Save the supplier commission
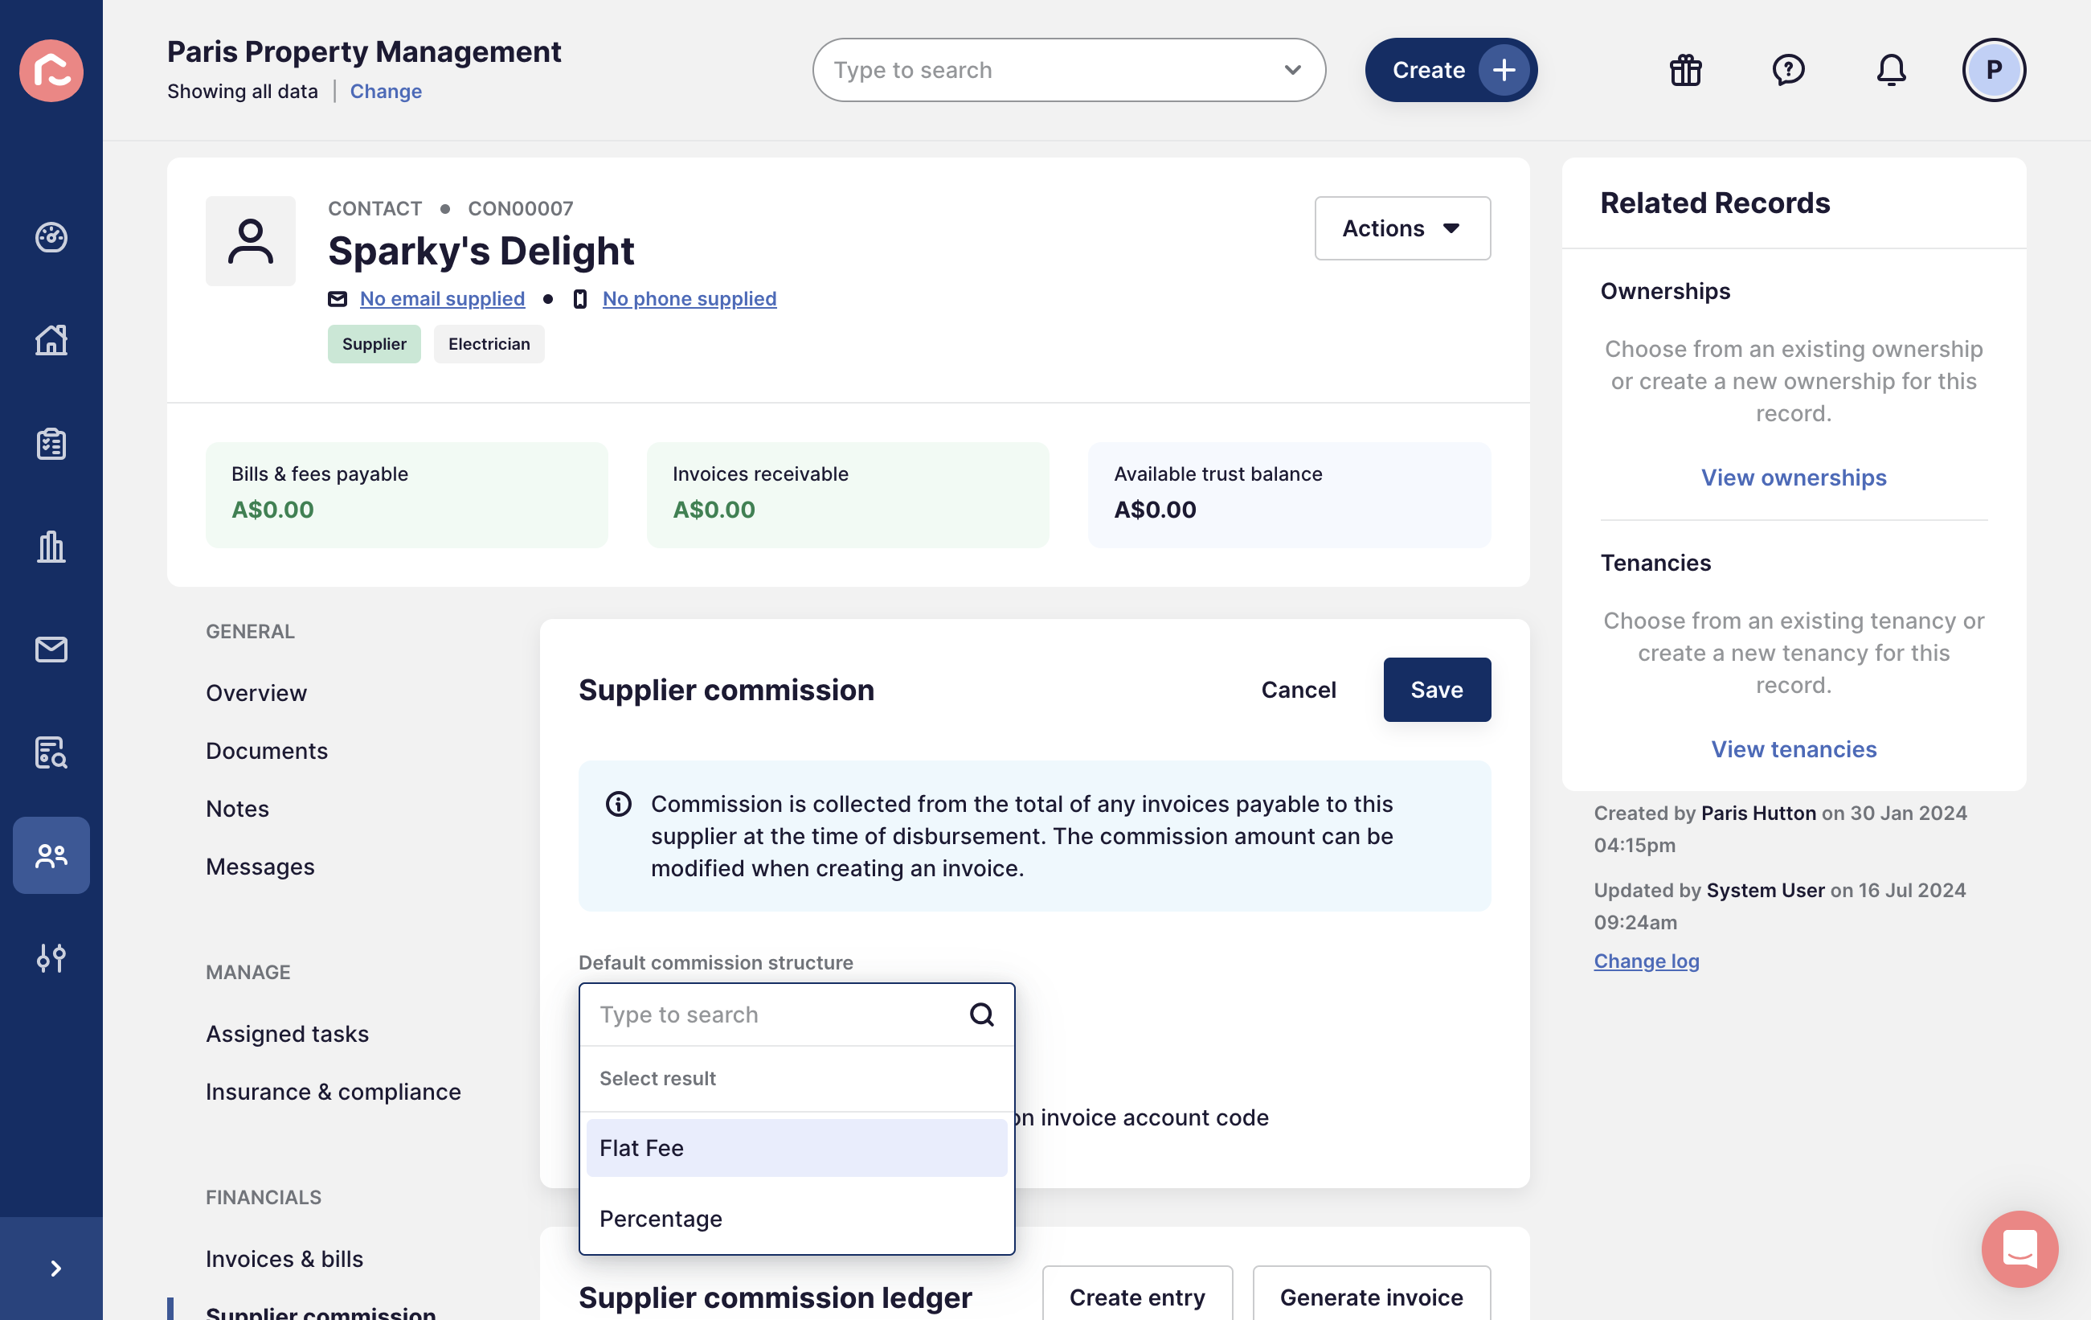Viewport: 2091px width, 1320px height. click(1436, 690)
